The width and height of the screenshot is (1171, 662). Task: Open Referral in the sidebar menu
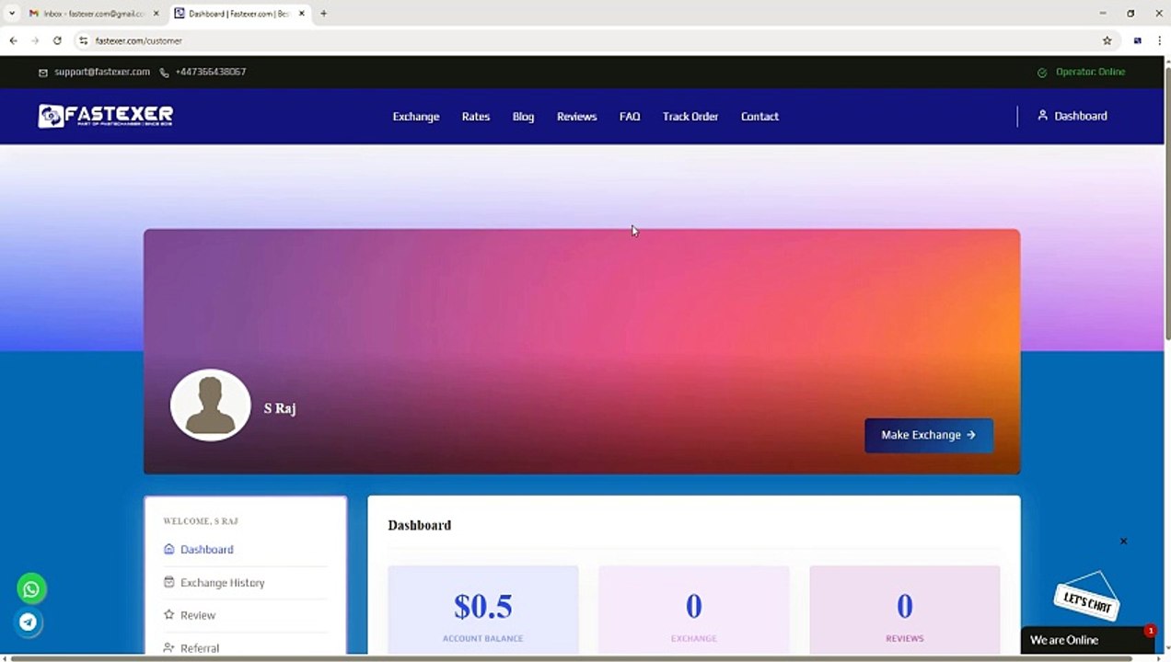(x=200, y=648)
